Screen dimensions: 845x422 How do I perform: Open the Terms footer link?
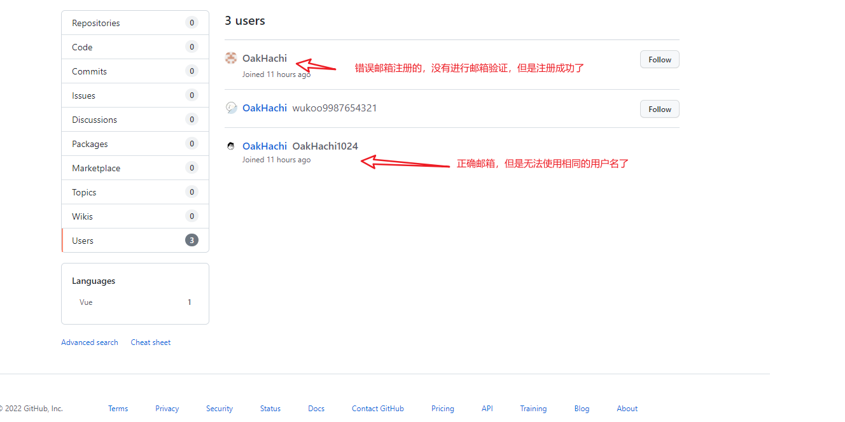click(x=118, y=409)
